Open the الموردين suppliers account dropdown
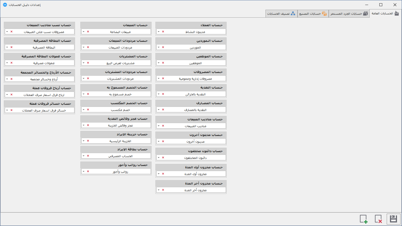 point(159,47)
